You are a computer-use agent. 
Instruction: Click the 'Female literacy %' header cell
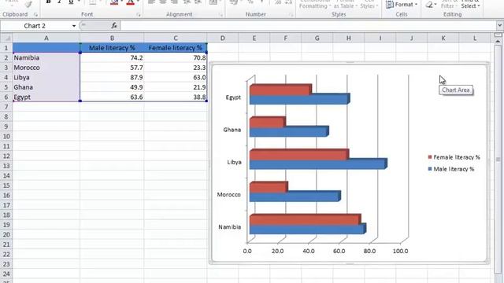176,48
